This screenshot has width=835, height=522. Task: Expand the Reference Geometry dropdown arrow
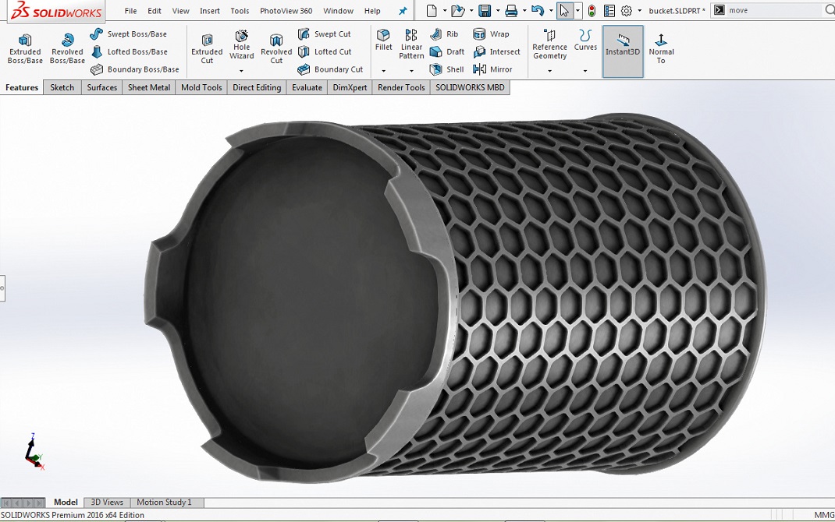click(x=549, y=71)
